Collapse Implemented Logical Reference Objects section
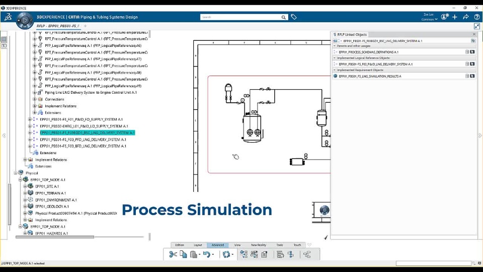This screenshot has width=483, height=272. (x=335, y=57)
